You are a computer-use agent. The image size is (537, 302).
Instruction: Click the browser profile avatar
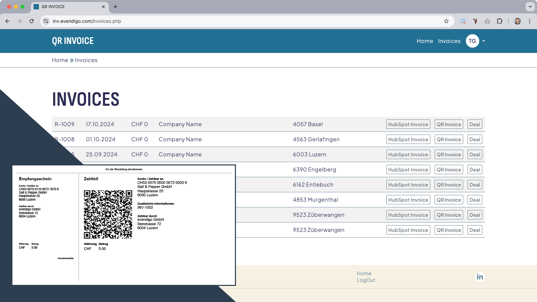[x=517, y=21]
